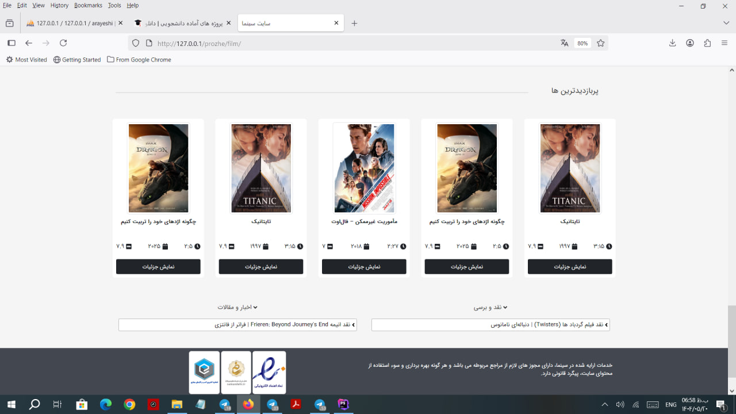Open the 80% zoom level indicator

582,43
